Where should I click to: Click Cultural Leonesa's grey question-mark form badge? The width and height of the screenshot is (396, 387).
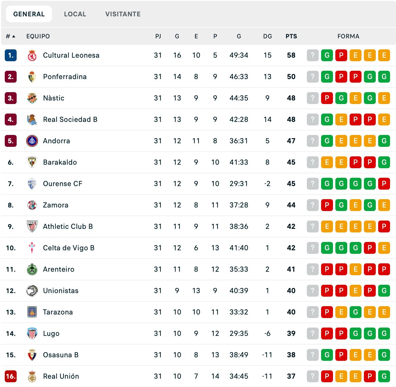pyautogui.click(x=312, y=55)
